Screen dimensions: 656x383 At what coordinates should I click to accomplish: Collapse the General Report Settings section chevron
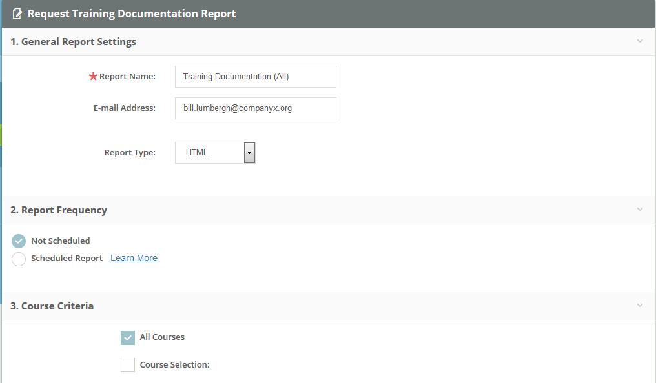pyautogui.click(x=640, y=41)
